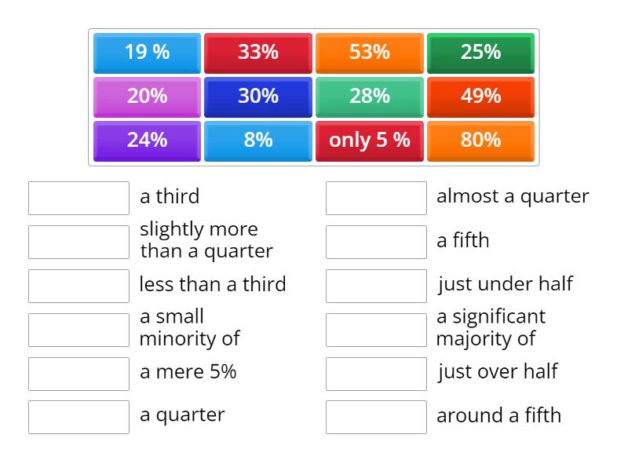This screenshot has height=471, width=628.
Task: Select the 8% tile
Action: [257, 141]
